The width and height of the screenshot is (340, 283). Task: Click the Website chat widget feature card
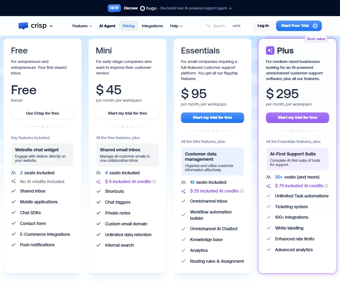(43, 155)
